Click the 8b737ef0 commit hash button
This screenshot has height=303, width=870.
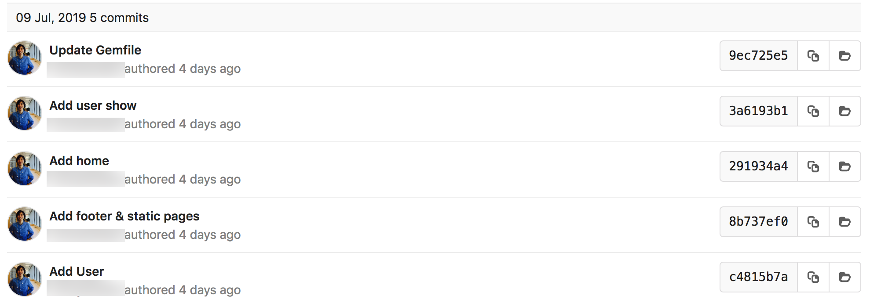pyautogui.click(x=758, y=222)
